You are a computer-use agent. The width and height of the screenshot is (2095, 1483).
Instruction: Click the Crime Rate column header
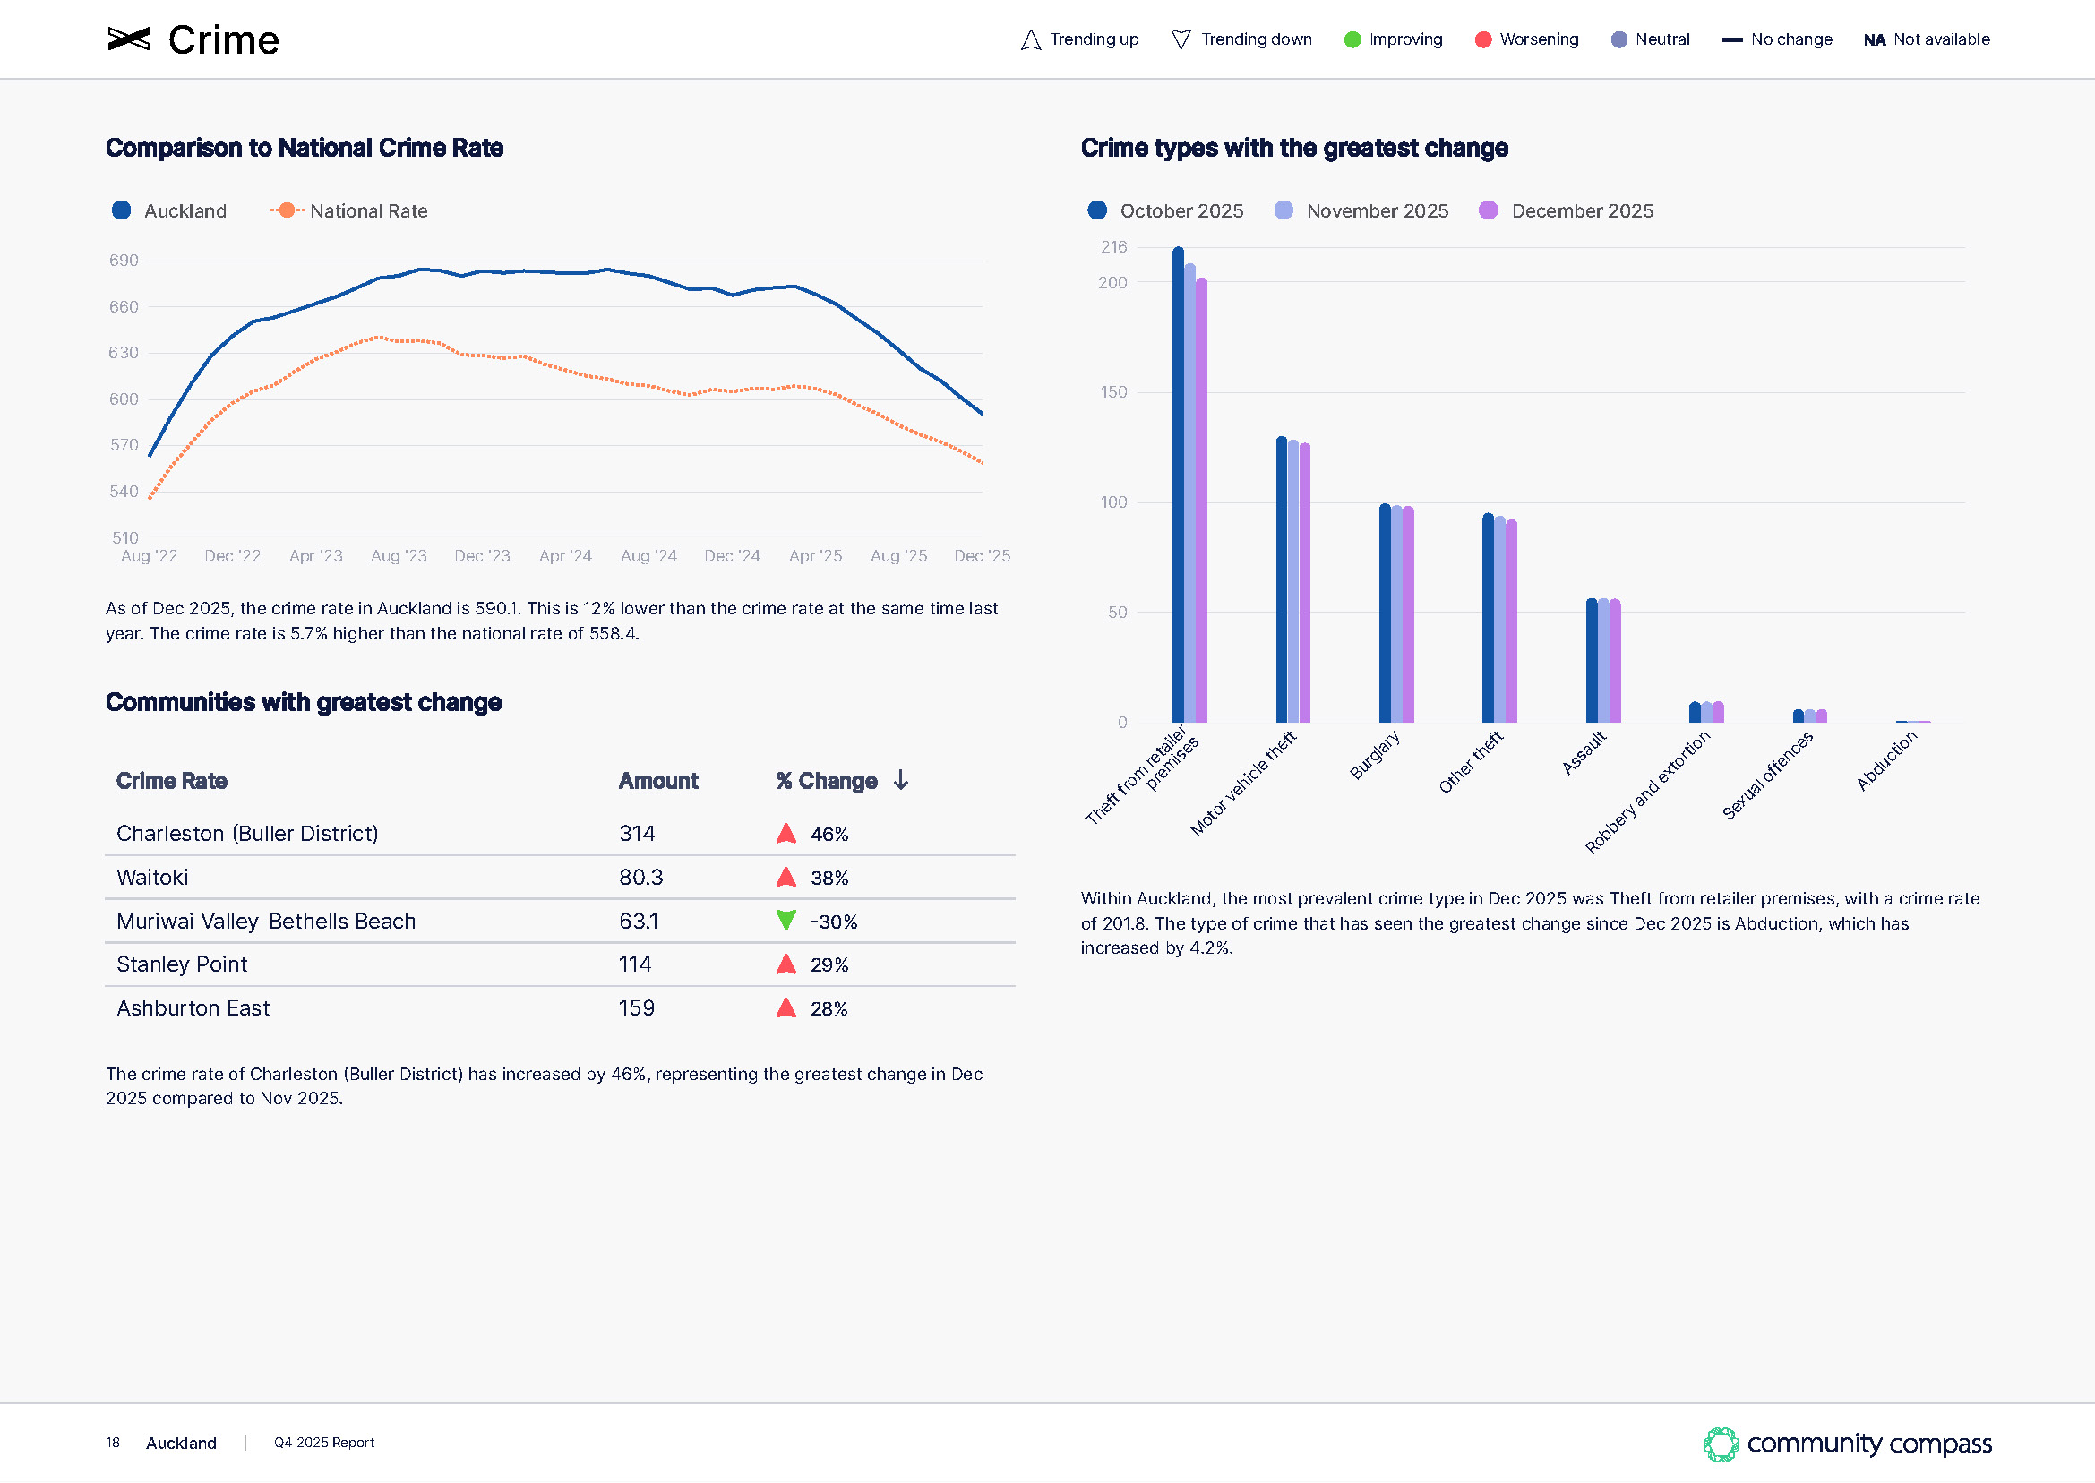coord(172,781)
